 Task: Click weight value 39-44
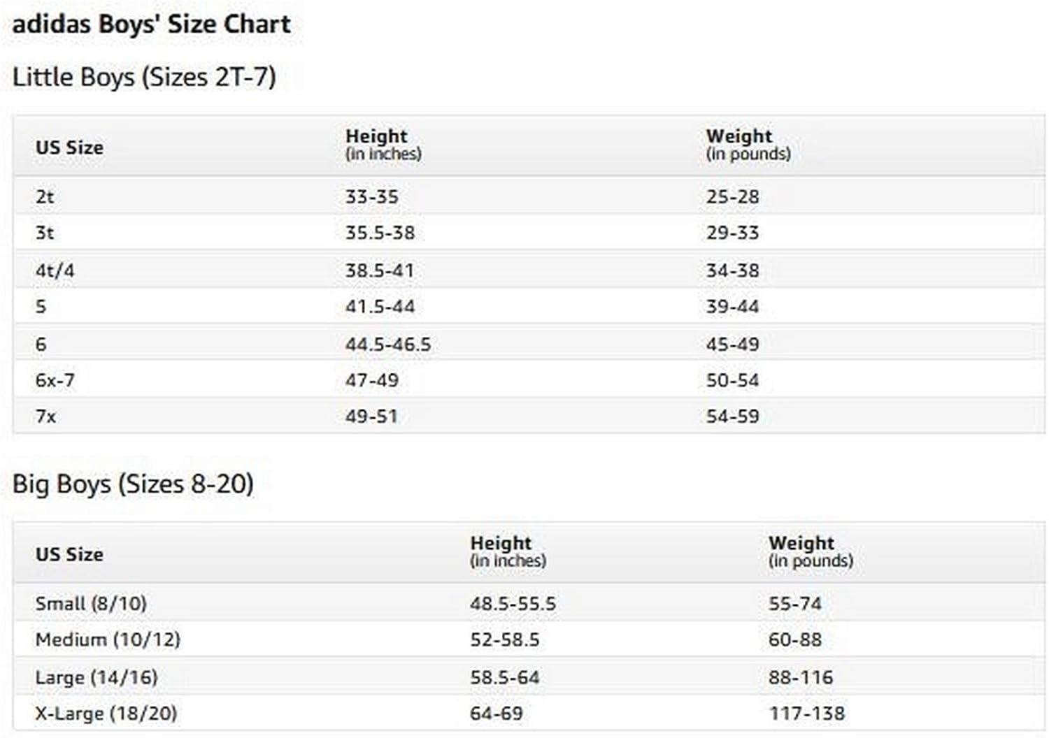click(732, 306)
